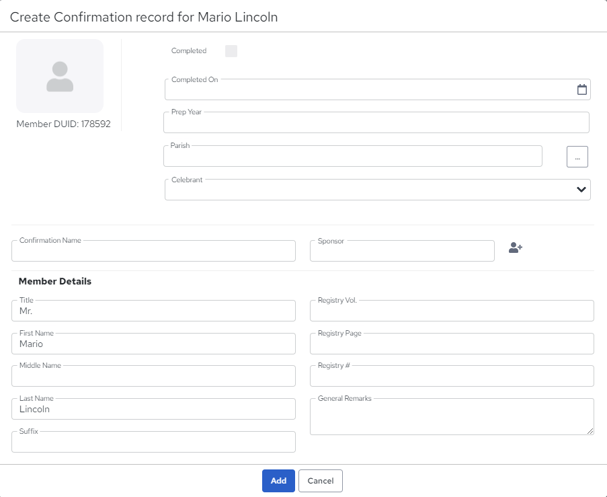The width and height of the screenshot is (607, 497).
Task: Open the Parish lookup ellipsis button
Action: [577, 157]
